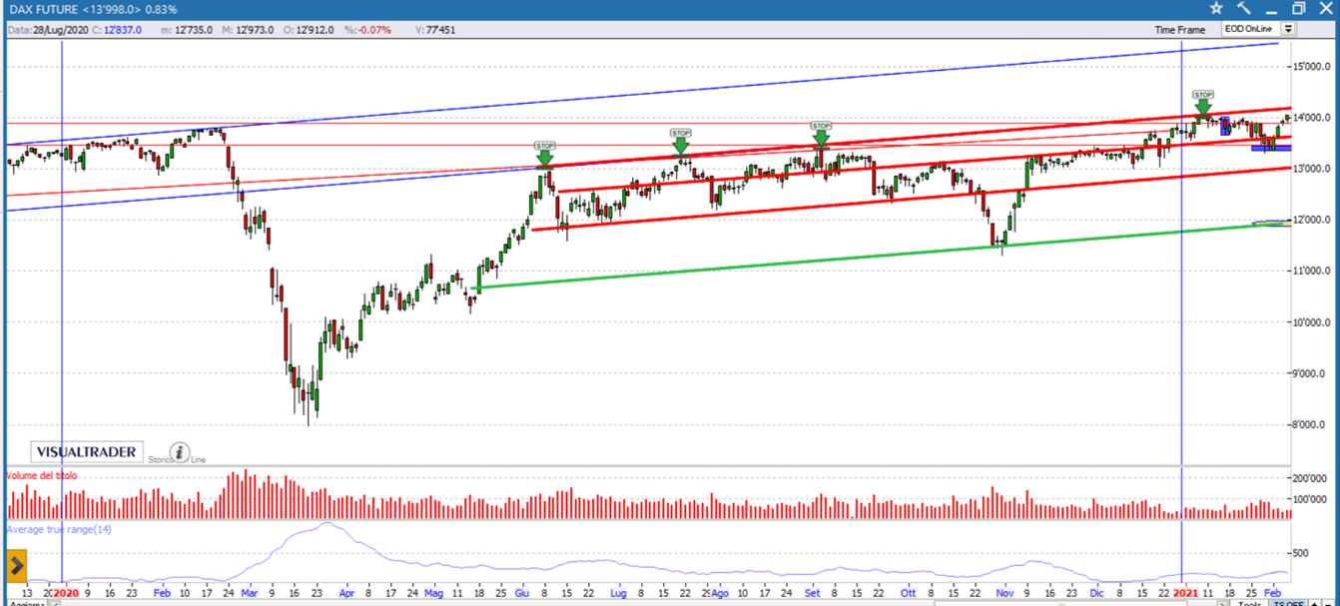The width and height of the screenshot is (1340, 606).
Task: Click the DAX FUTURE title text
Action: click(42, 9)
